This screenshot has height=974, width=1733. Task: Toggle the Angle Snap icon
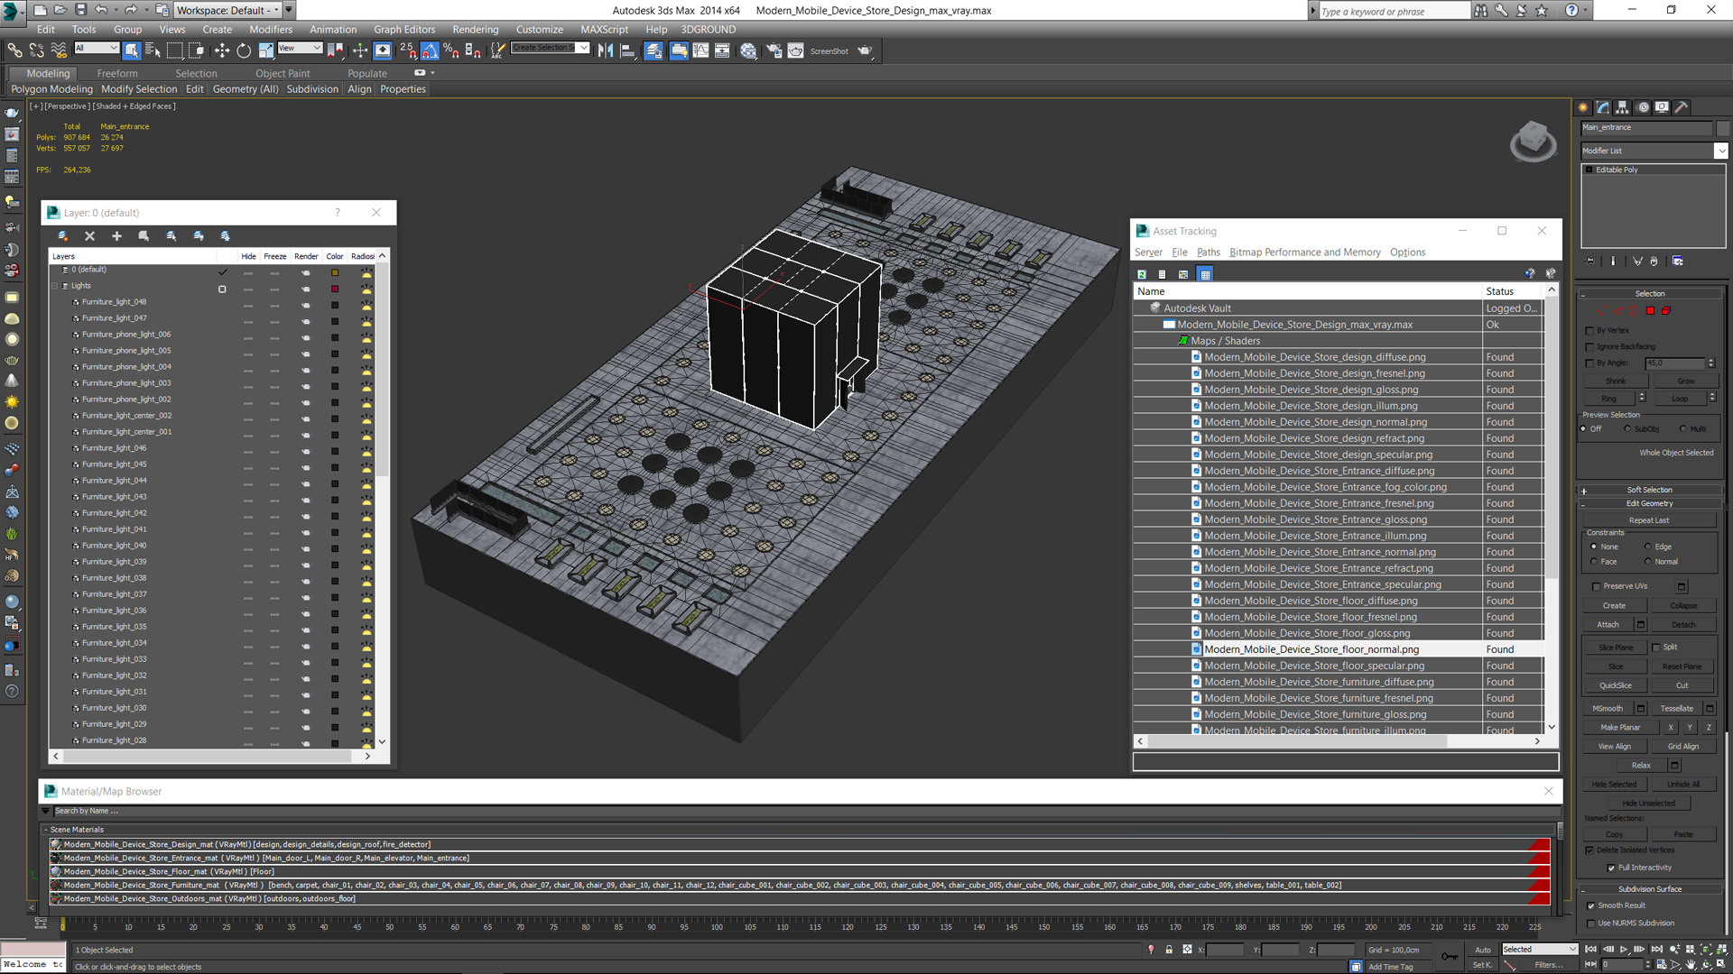pos(430,51)
